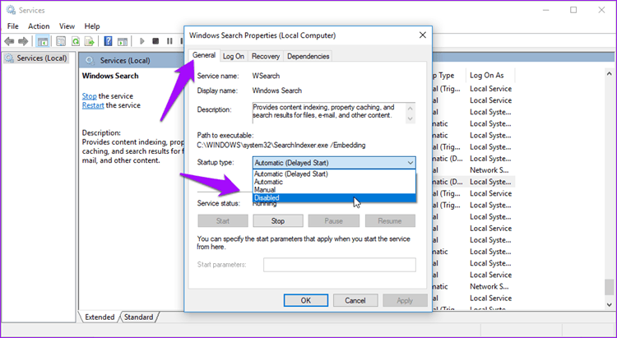617x338 pixels.
Task: Choose Disabled from the Startup type list
Action: (335, 198)
